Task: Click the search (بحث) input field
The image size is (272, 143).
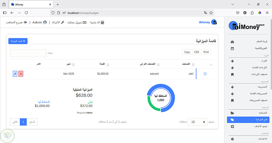Action: pos(28,53)
